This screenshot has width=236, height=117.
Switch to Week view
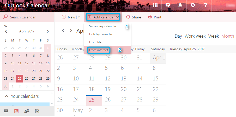coord(213,36)
